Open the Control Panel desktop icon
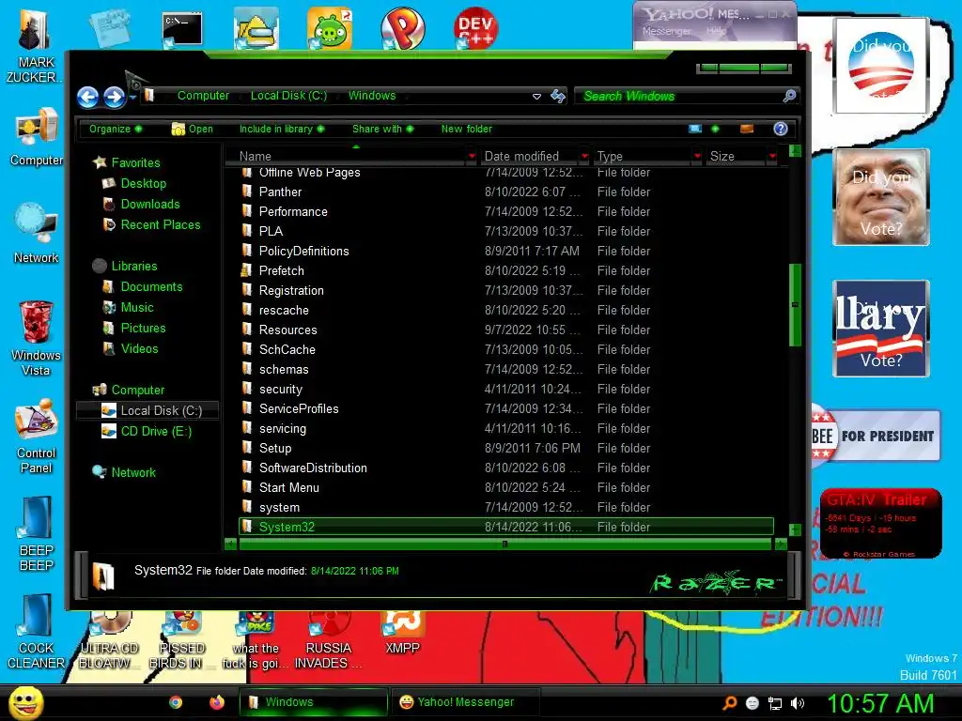The height and width of the screenshot is (721, 962). pos(37,437)
